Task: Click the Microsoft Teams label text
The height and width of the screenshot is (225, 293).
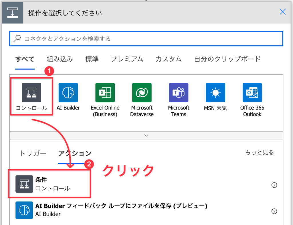Action: coord(179,111)
